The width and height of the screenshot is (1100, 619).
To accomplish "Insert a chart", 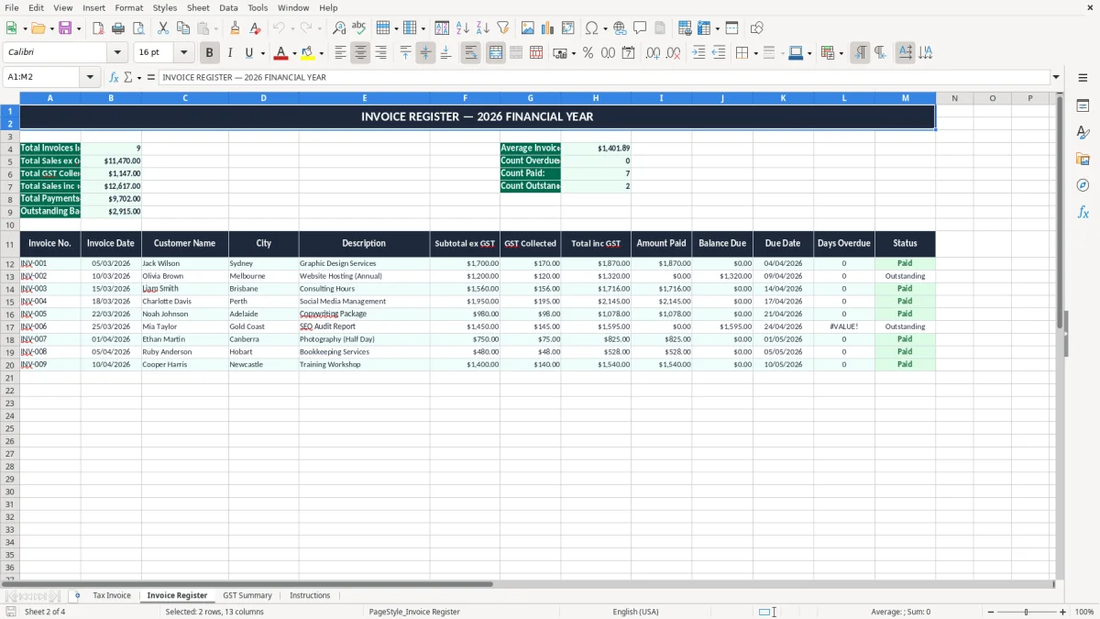I will tap(548, 28).
